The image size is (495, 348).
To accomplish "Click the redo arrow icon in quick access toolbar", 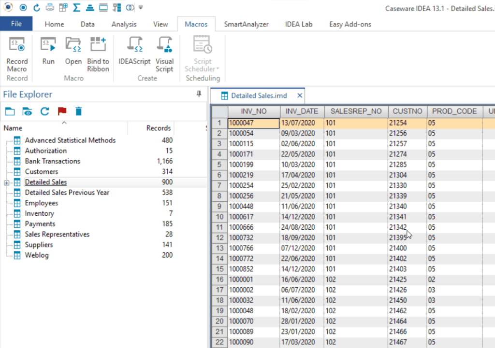I will coord(37,8).
